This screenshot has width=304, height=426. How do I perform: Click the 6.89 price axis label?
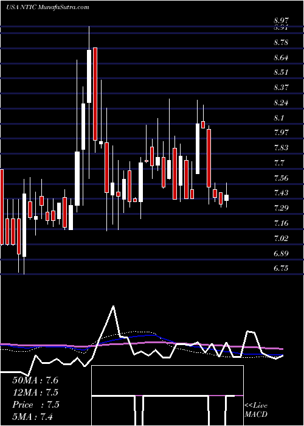281,254
